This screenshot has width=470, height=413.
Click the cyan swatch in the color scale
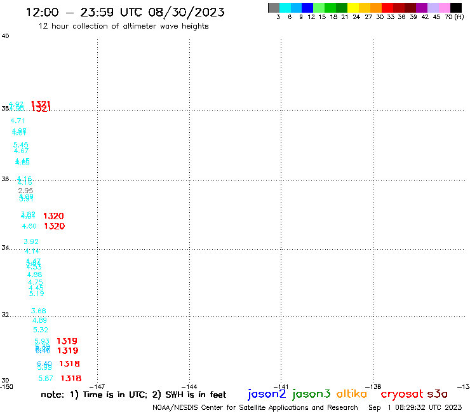(285, 8)
